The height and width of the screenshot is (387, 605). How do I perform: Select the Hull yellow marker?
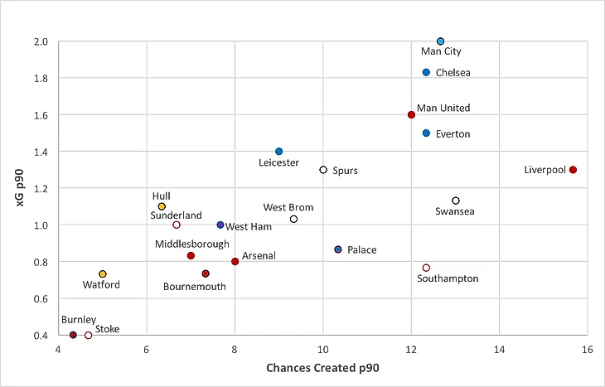[162, 206]
